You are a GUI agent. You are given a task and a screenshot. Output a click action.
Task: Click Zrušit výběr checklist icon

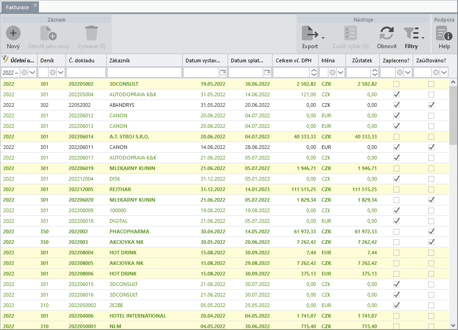point(350,33)
